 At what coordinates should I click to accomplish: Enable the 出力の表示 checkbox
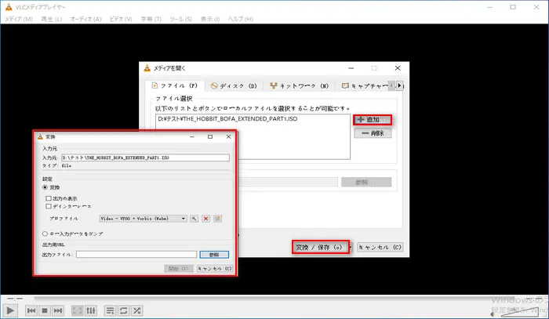[x=49, y=199]
